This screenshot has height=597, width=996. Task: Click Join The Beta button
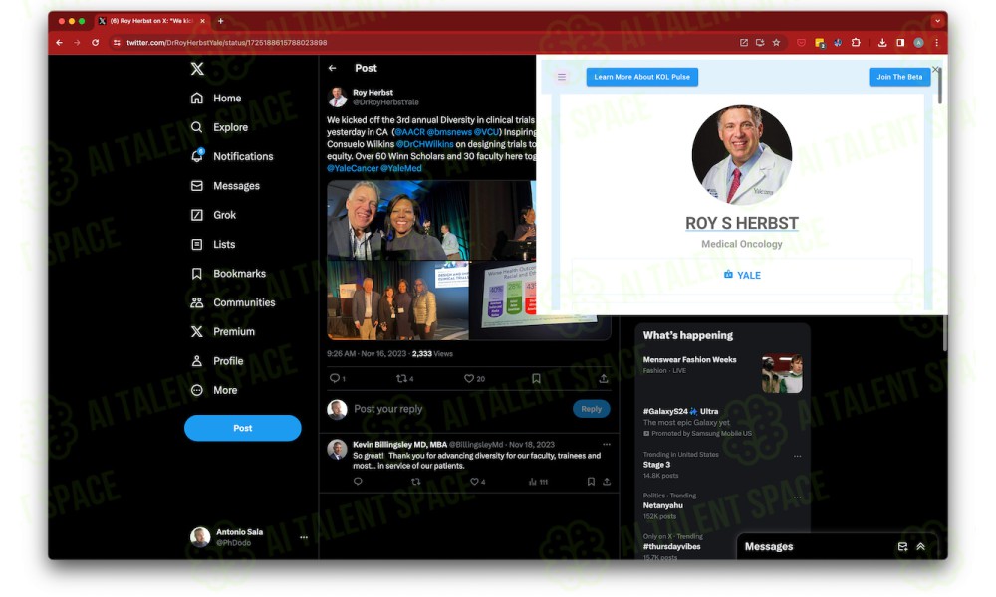(899, 77)
